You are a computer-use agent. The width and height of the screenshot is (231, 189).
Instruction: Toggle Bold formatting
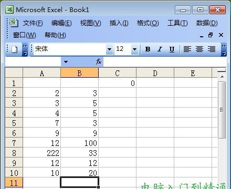point(148,49)
